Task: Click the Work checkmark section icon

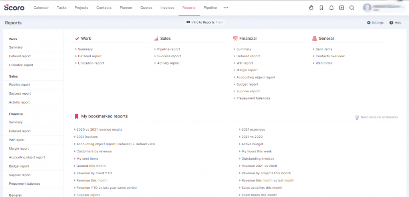Action: (x=77, y=39)
